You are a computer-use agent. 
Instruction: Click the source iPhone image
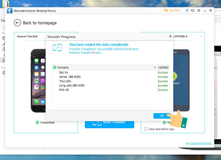pos(38,81)
